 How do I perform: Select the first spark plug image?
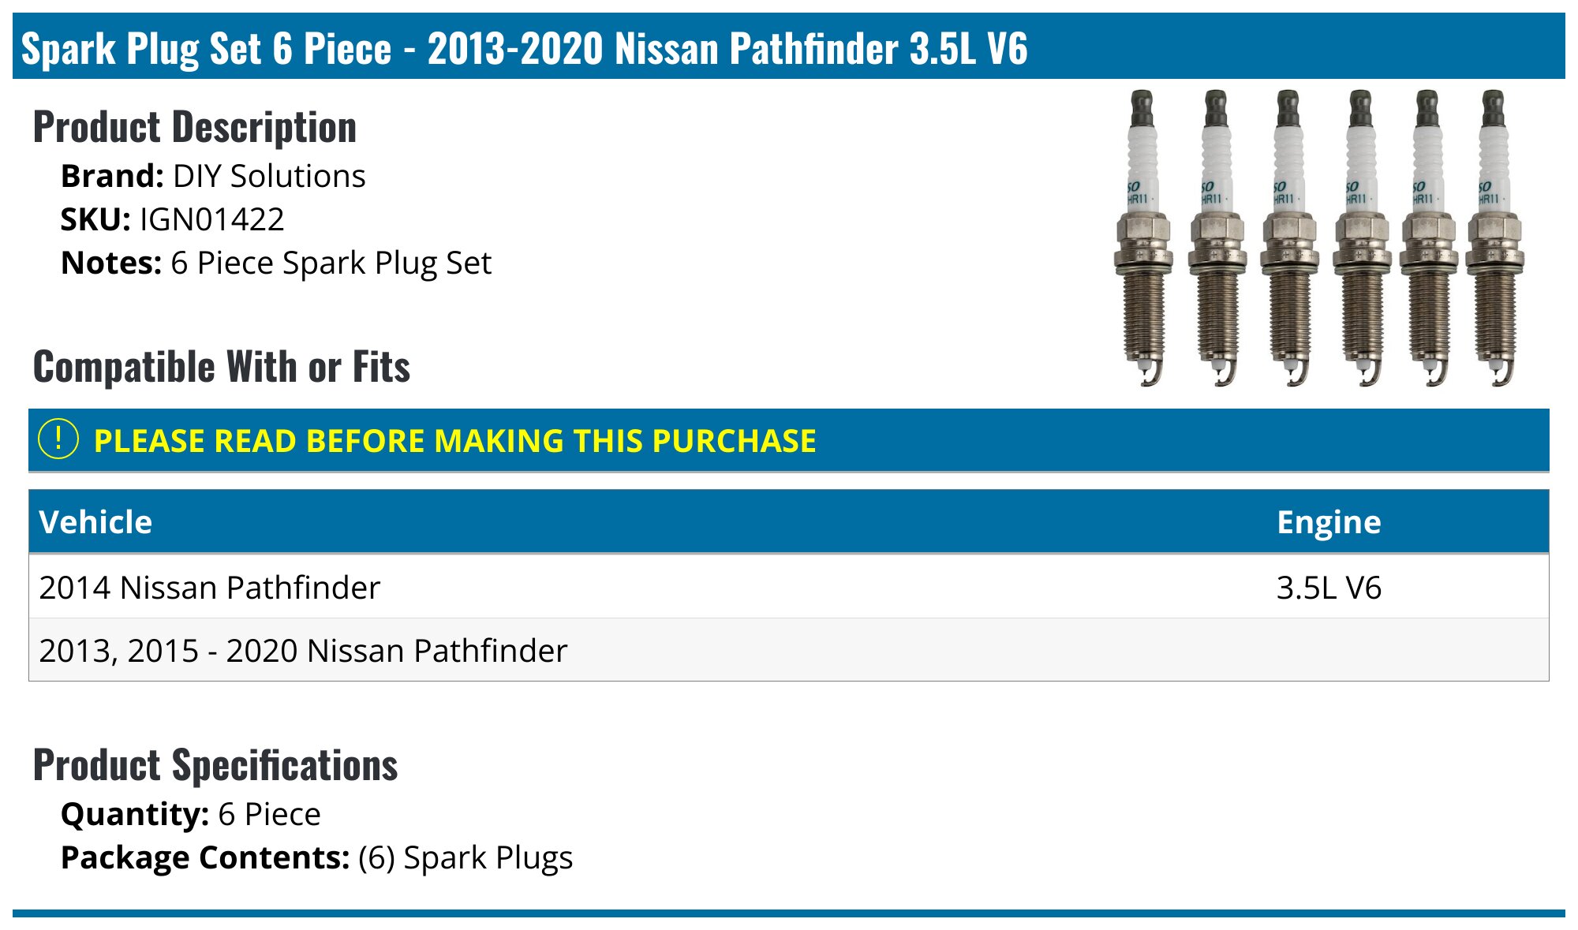coord(1143,238)
